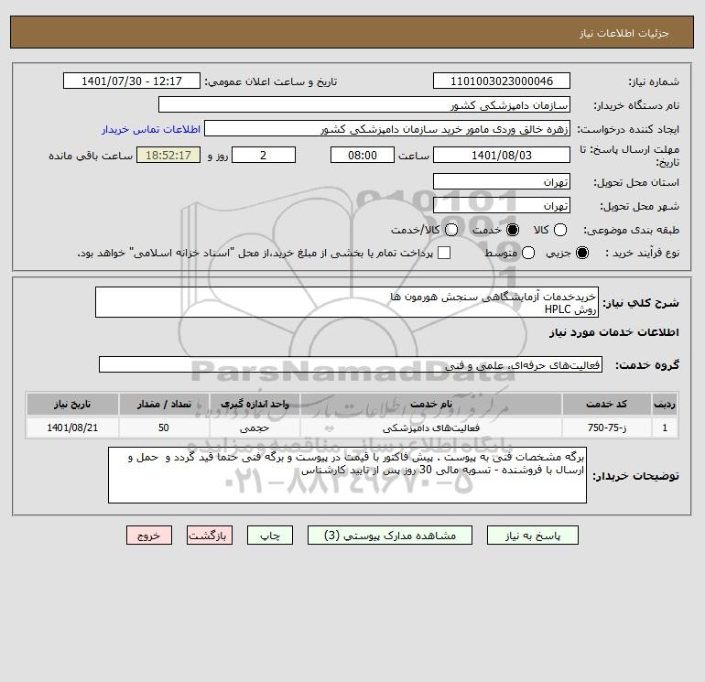Select the کالا radio button
705x682 pixels.
pyautogui.click(x=559, y=230)
